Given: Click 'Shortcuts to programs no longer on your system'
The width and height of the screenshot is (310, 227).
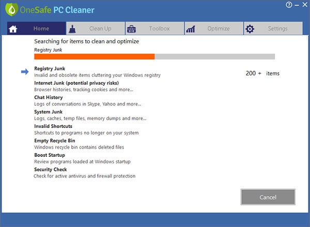Looking at the screenshot, I should 86,133.
